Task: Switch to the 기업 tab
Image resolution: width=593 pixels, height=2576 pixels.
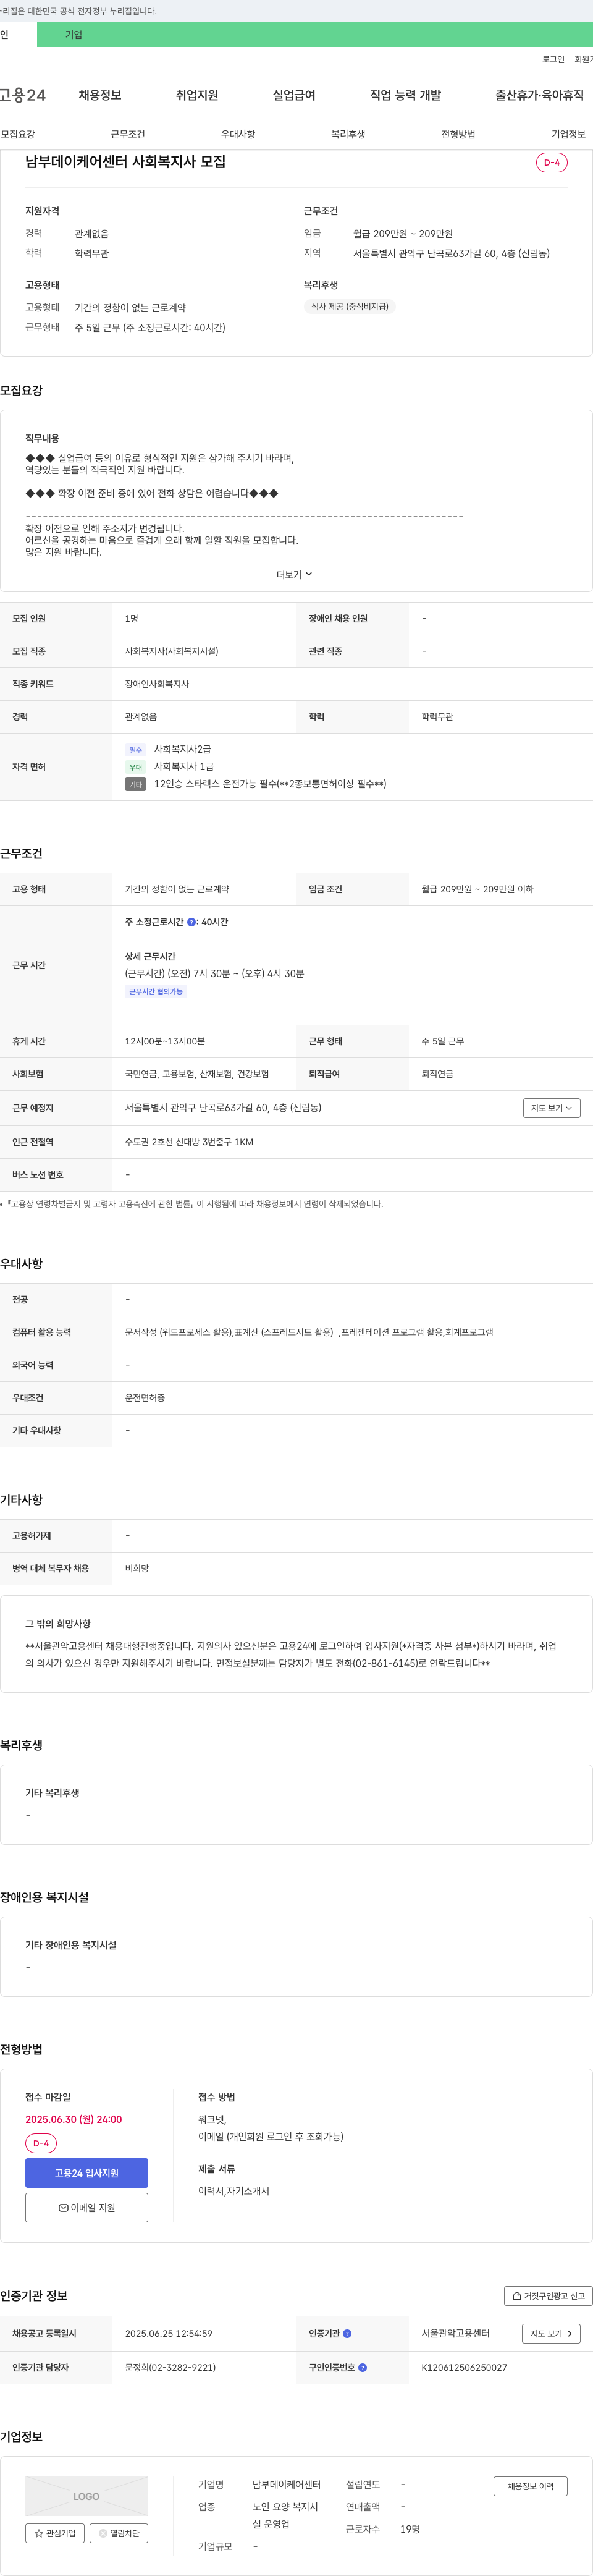Action: (x=73, y=34)
